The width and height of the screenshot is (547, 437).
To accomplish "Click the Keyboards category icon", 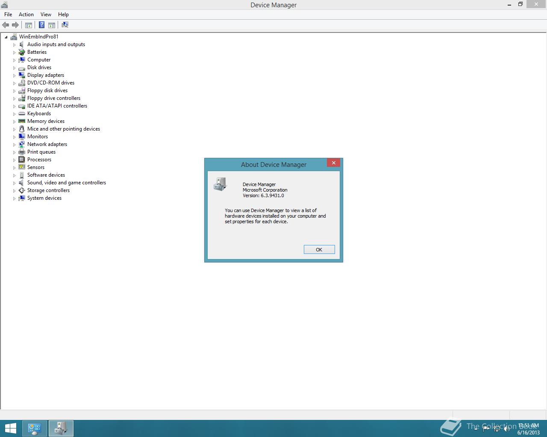I will pyautogui.click(x=22, y=114).
